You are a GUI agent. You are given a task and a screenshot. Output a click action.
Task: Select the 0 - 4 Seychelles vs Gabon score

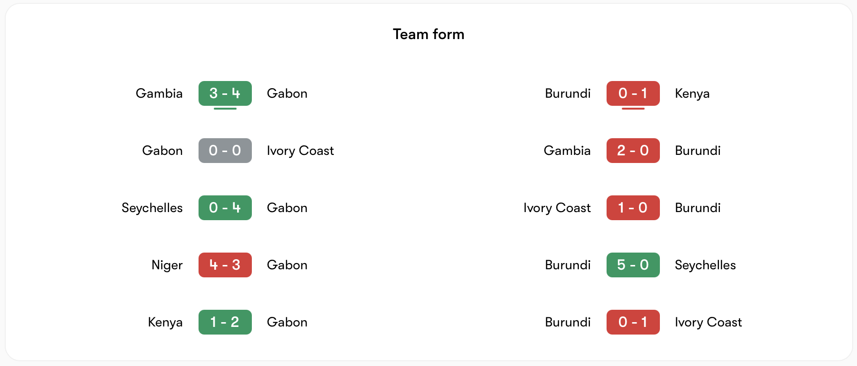pyautogui.click(x=225, y=208)
